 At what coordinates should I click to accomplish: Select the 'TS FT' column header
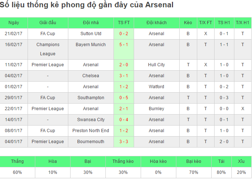pyautogui.click(x=124, y=23)
